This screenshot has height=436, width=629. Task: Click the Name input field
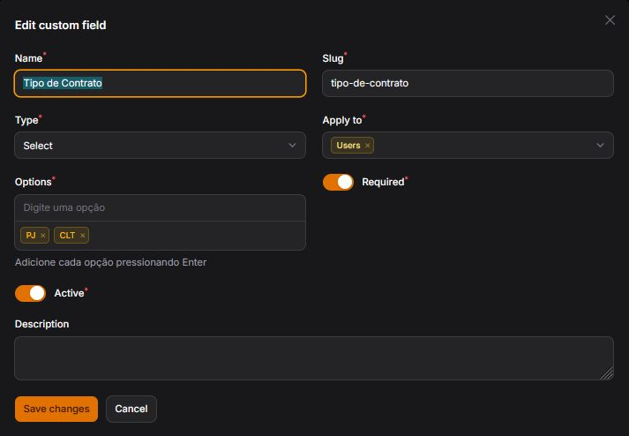point(160,83)
